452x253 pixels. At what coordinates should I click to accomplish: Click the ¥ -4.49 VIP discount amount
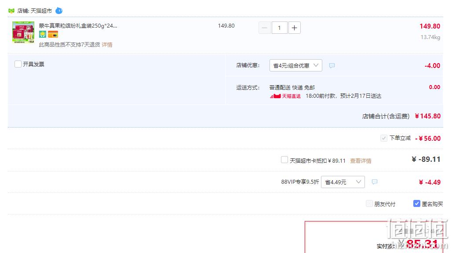[x=430, y=182]
